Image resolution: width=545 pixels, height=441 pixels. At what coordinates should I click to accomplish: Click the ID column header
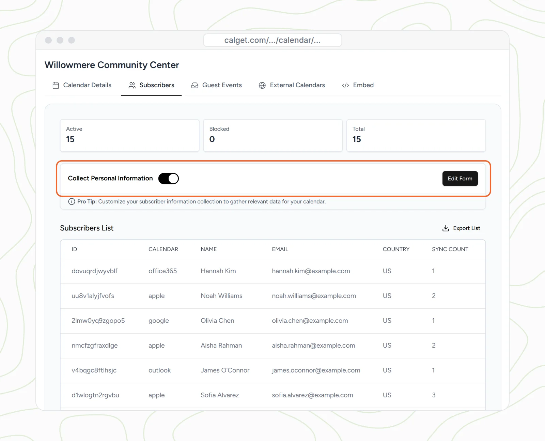point(74,249)
